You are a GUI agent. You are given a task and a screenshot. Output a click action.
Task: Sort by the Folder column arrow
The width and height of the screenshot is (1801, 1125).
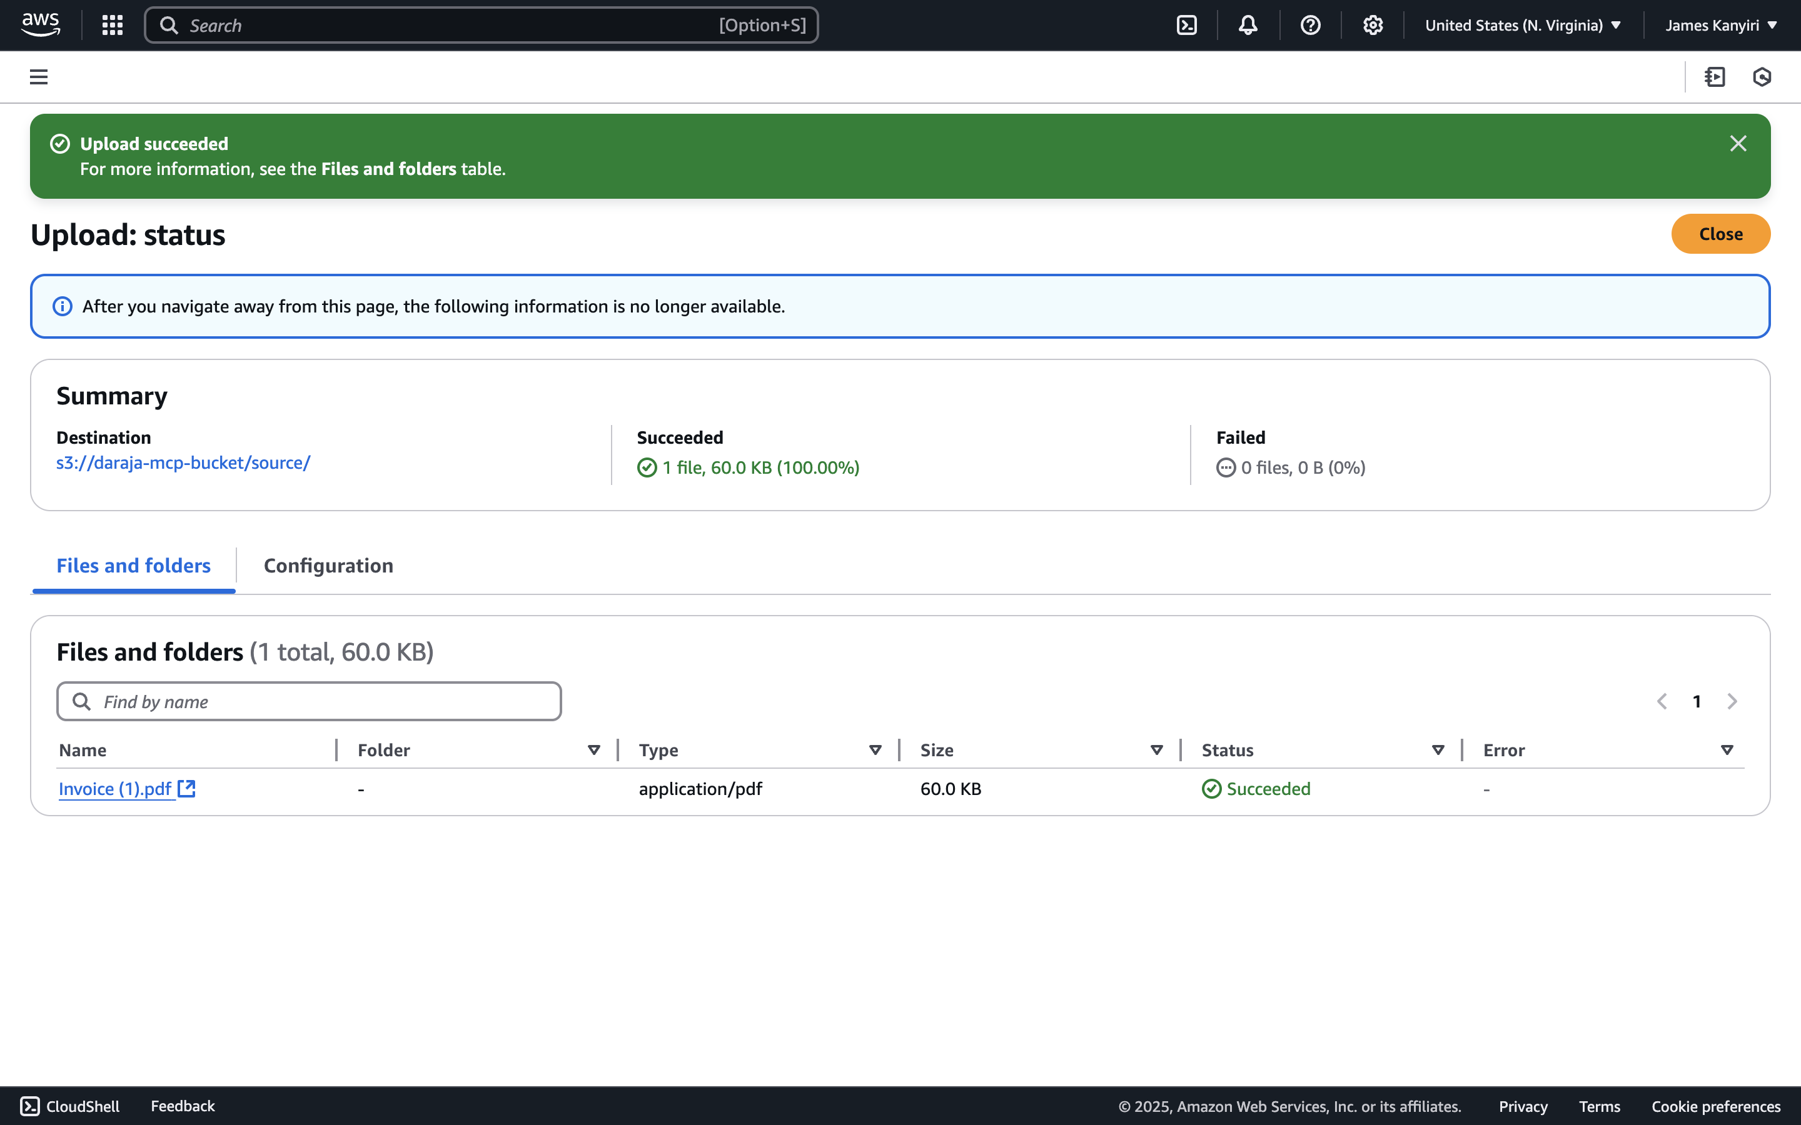[594, 750]
